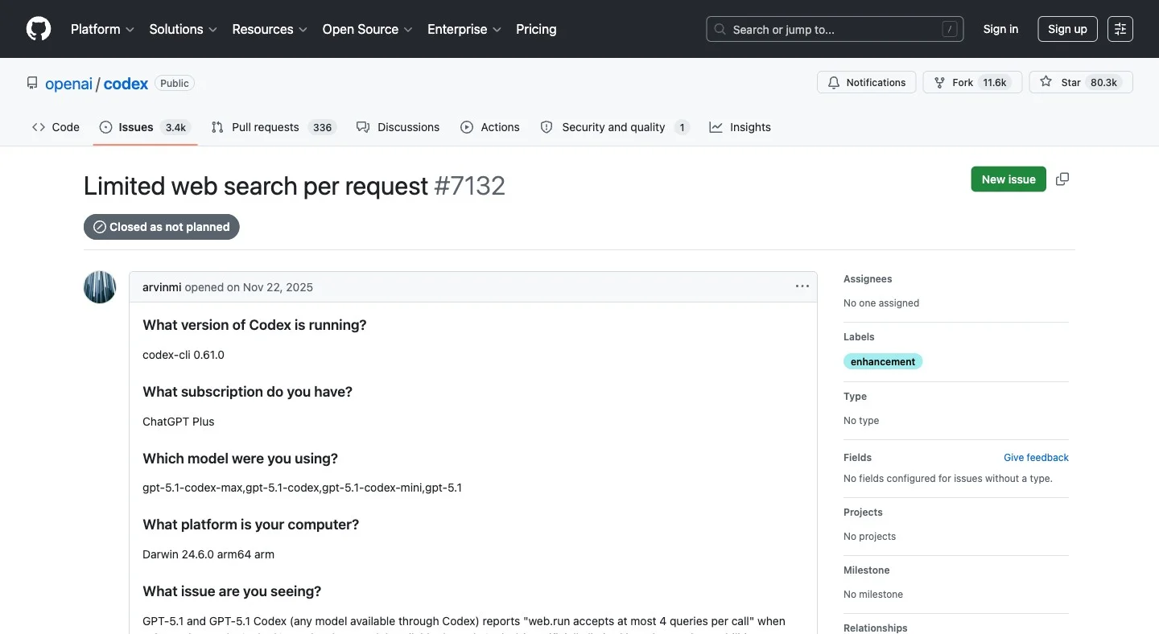
Task: Expand the Enterprise menu
Action: point(464,29)
